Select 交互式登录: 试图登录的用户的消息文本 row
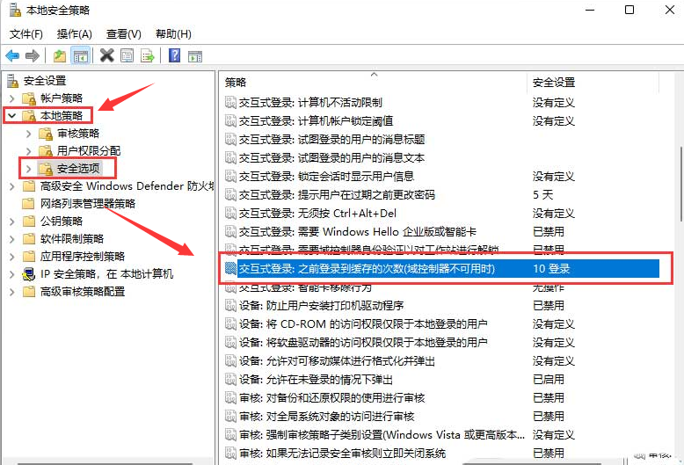 (x=441, y=157)
